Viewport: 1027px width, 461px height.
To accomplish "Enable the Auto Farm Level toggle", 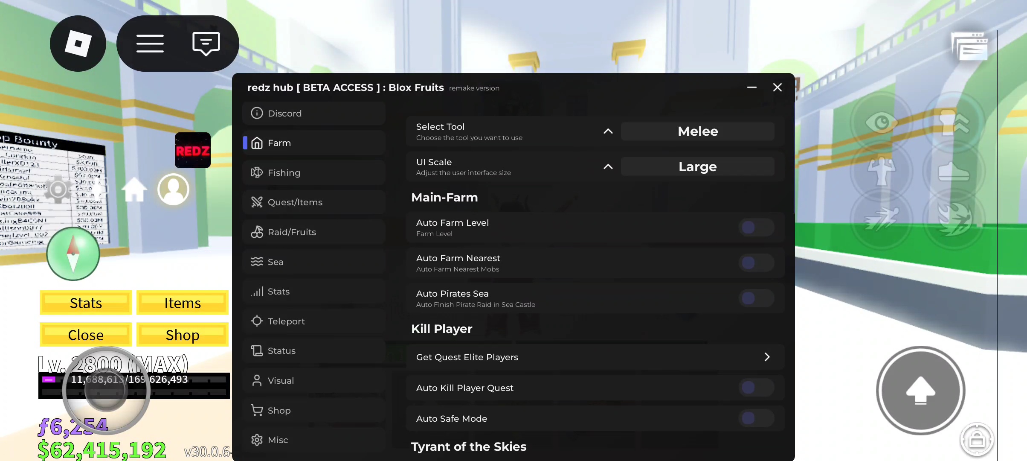I will [x=756, y=228].
